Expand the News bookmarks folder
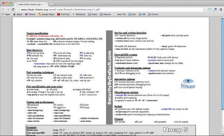Image resolution: width=224 pixels, height=136 pixels. click(x=93, y=14)
